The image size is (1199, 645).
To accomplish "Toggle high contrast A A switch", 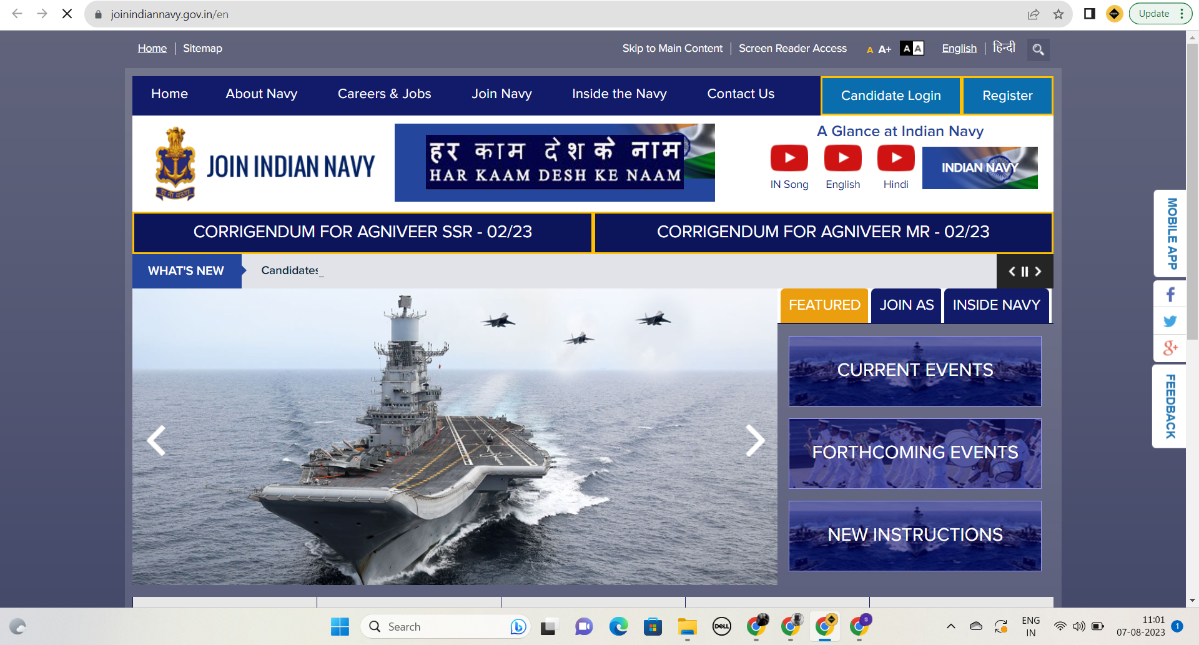I will point(912,49).
